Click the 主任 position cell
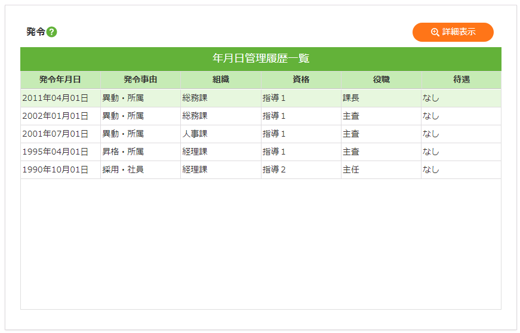The image size is (520, 333). pos(351,169)
